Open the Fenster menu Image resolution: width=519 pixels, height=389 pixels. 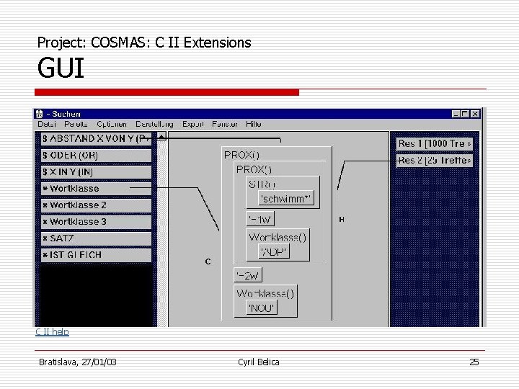[x=225, y=124]
